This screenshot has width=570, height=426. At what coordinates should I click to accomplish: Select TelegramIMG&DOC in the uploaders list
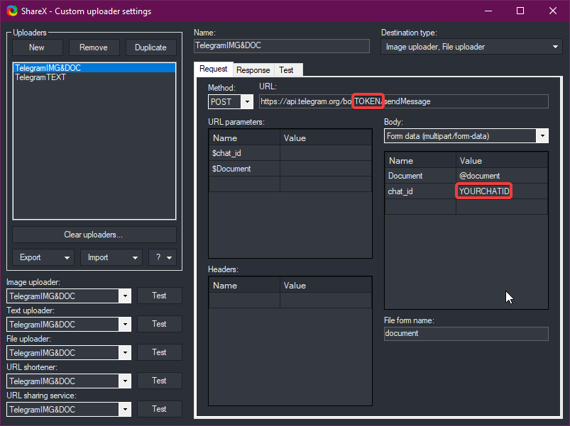[x=94, y=68]
